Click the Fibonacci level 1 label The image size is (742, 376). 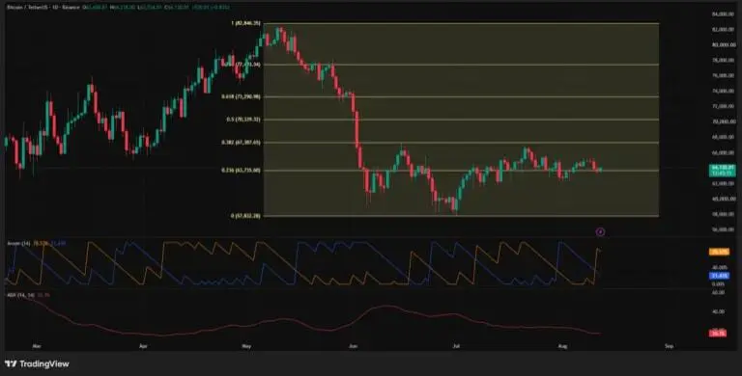[245, 23]
